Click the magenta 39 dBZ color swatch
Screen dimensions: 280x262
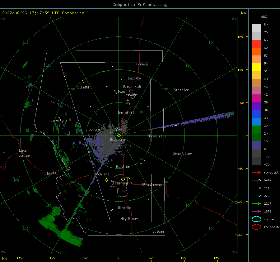(x=256, y=98)
